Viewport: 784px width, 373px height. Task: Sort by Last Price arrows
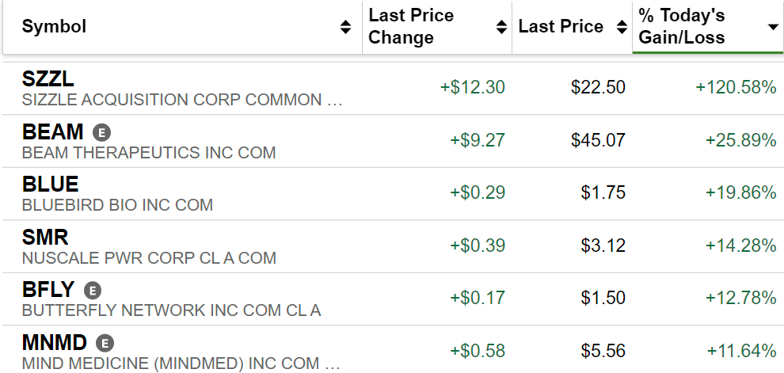(x=619, y=27)
